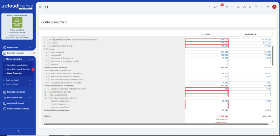Edit 2022 salari e stipendi 589.925
280x136 pixels.
tap(207, 52)
